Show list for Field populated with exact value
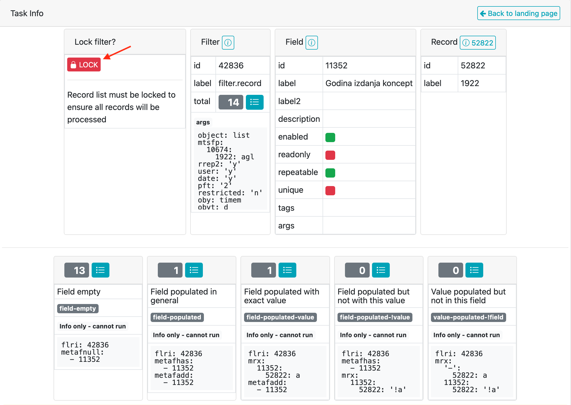Image resolution: width=571 pixels, height=405 pixels. click(287, 270)
